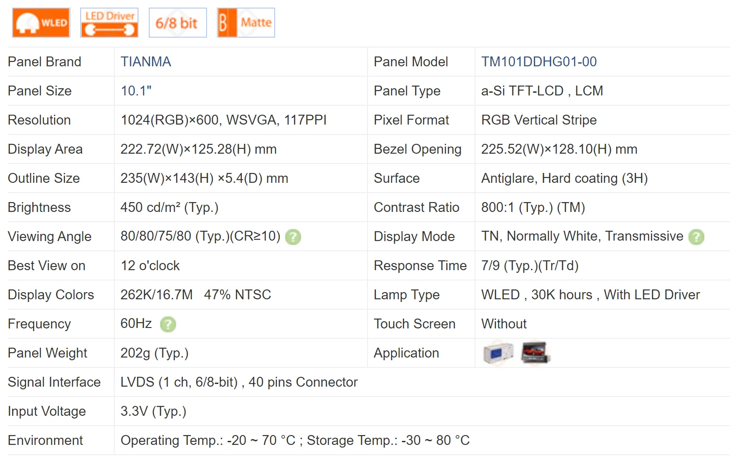The image size is (730, 457).
Task: Open the Viewing Angle help question mark
Action: [x=293, y=237]
